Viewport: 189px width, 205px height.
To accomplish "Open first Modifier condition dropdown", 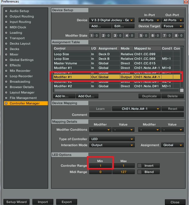I will click(x=100, y=130).
